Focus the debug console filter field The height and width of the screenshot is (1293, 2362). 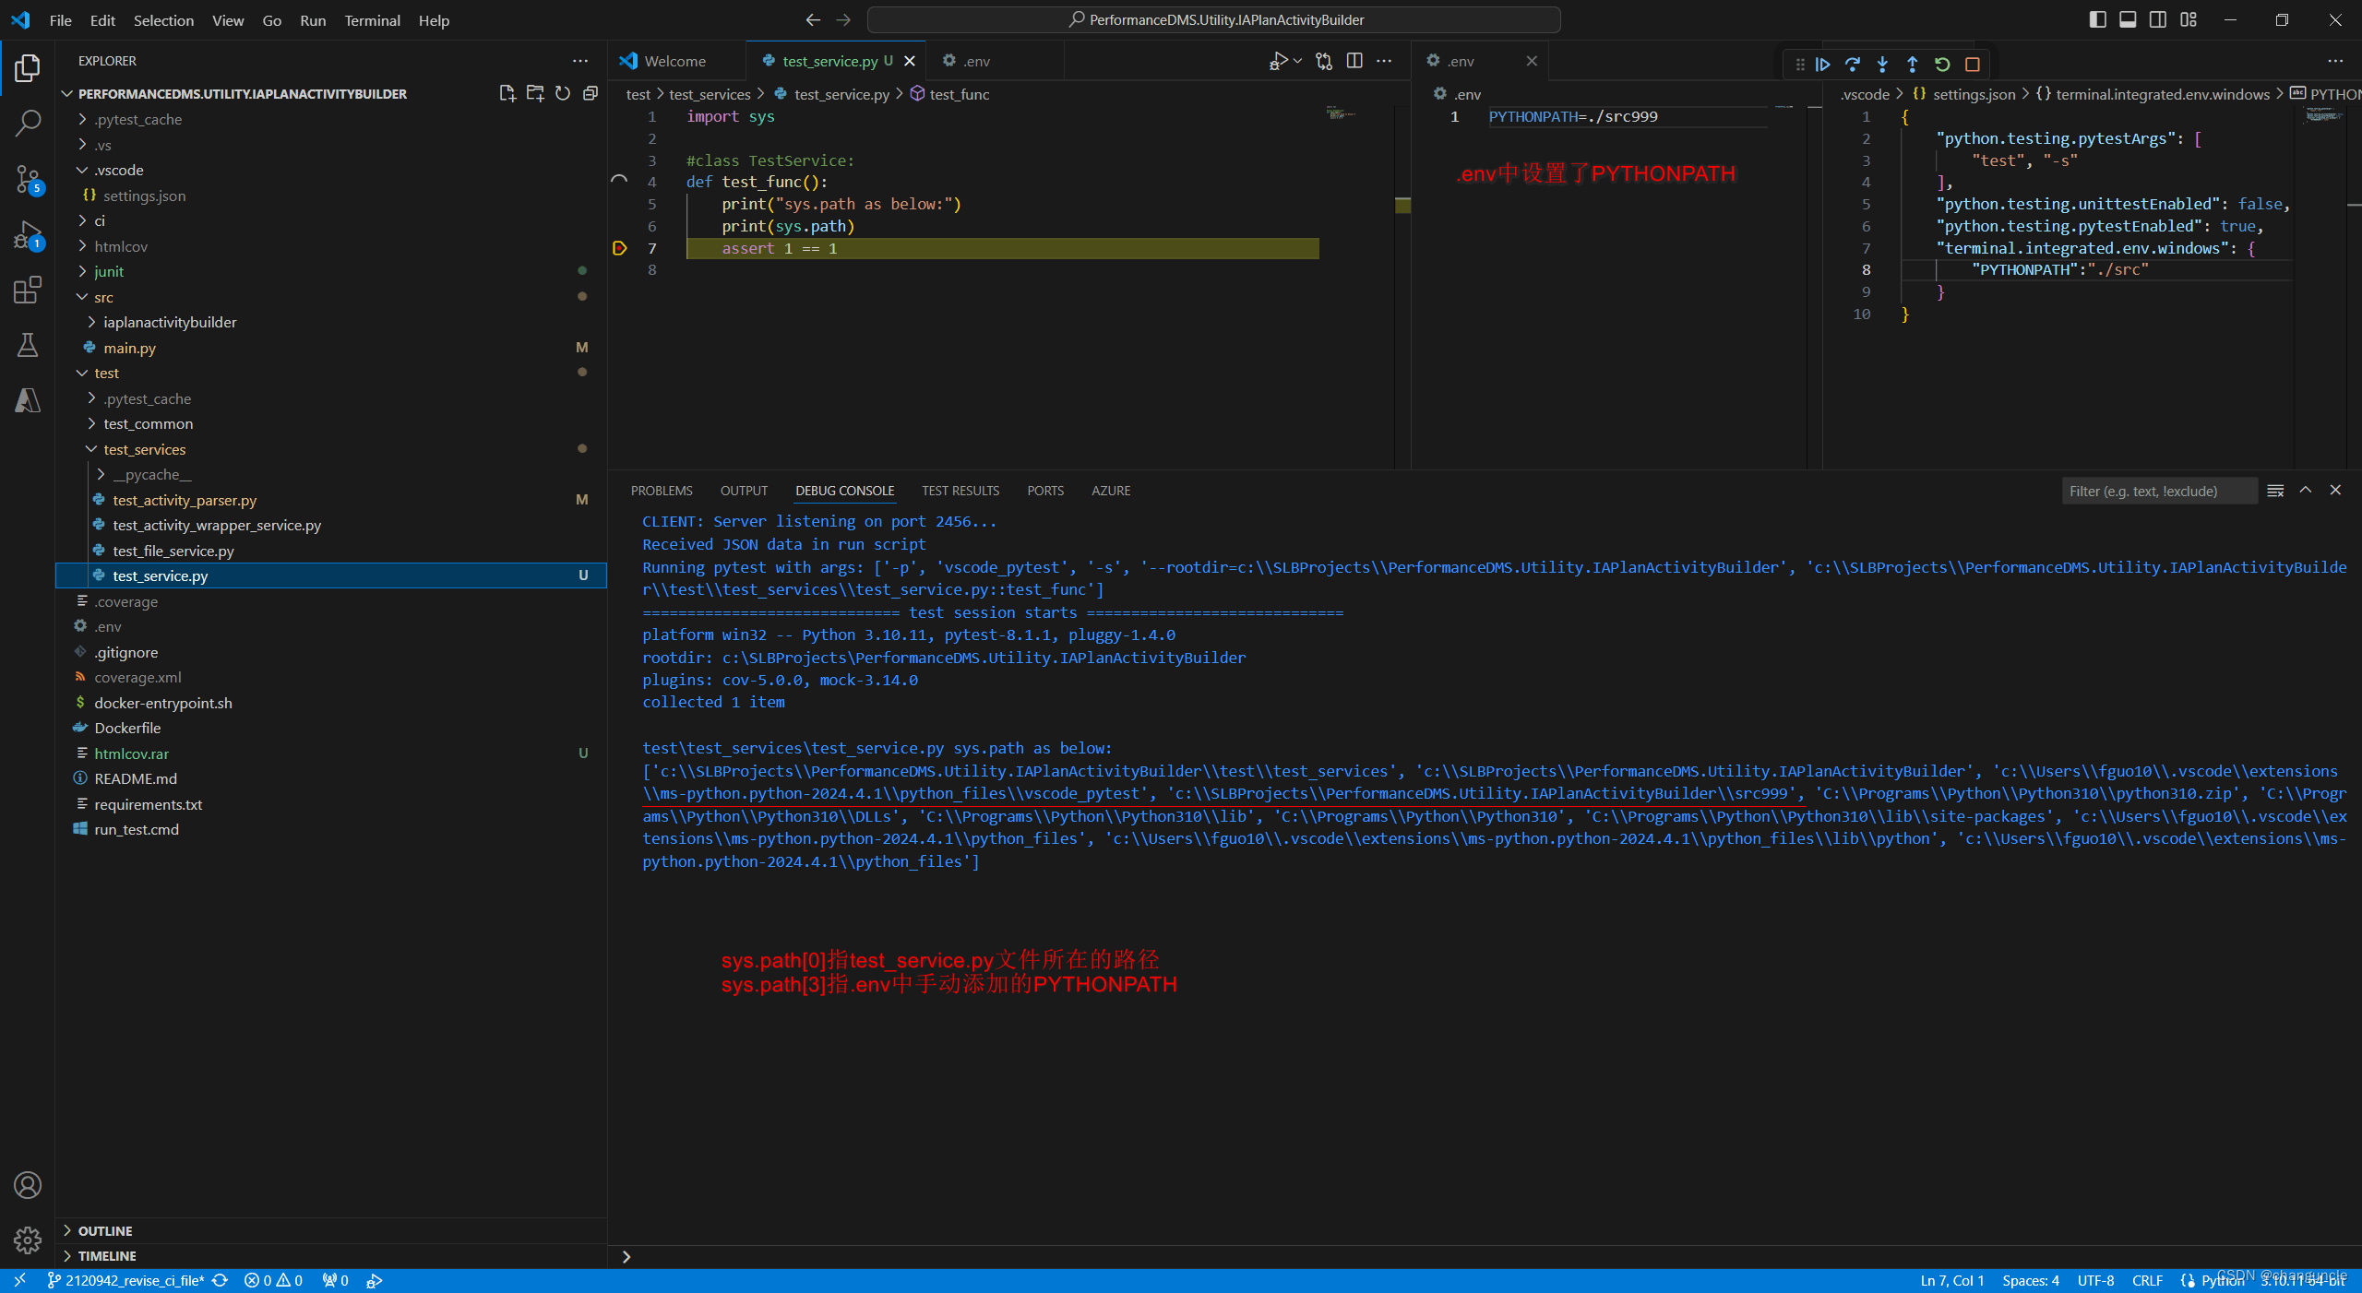(x=2159, y=491)
